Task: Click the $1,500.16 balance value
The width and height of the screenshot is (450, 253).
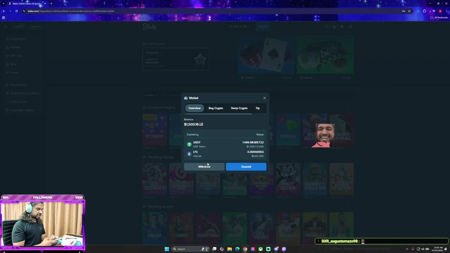Action: pyautogui.click(x=191, y=124)
